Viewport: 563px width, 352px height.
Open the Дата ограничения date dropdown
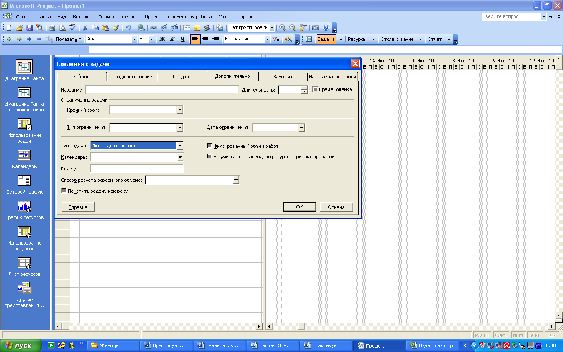(301, 128)
